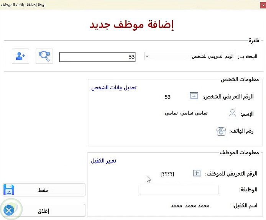Viewport: 266px width, 220px height.
Task: Open the تعديل بيانات الشخص link
Action: point(114,88)
